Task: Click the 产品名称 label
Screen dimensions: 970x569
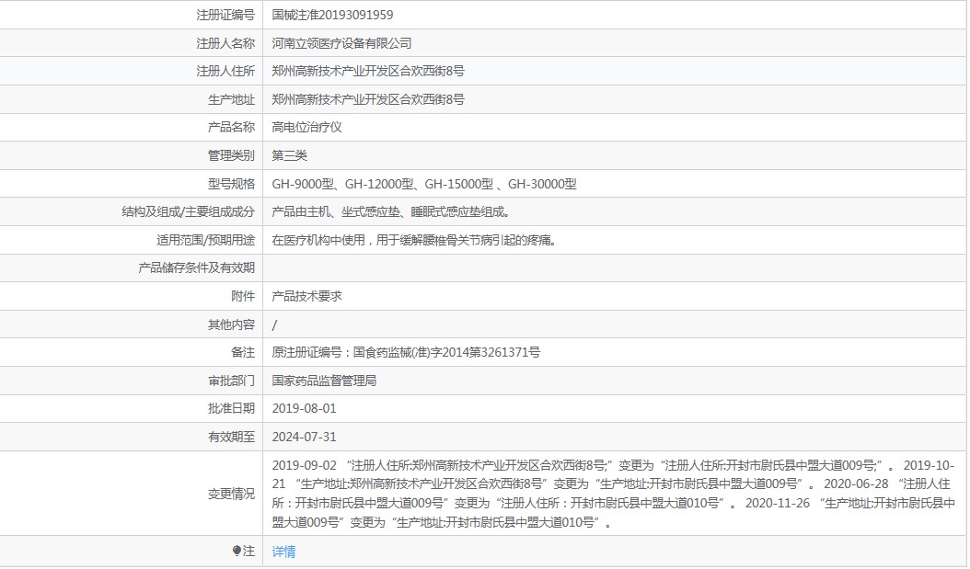Action: pos(231,127)
